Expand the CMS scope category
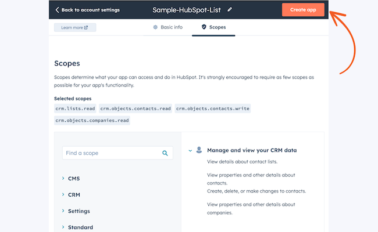378x232 pixels. pos(63,178)
